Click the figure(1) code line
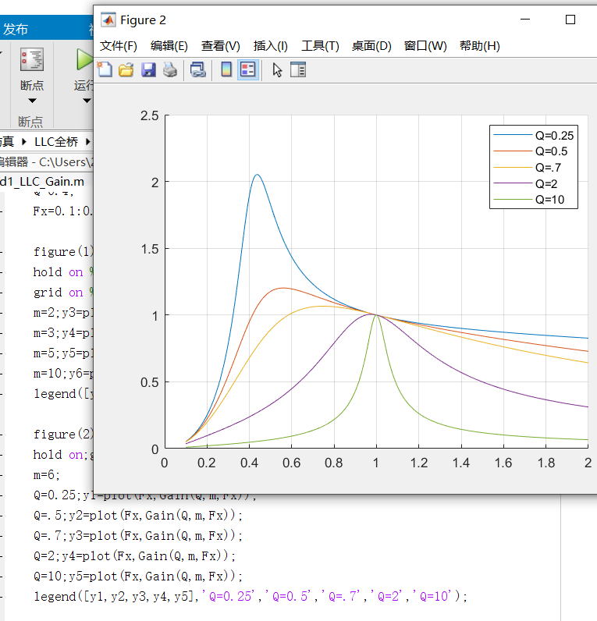The image size is (597, 621). click(x=63, y=251)
